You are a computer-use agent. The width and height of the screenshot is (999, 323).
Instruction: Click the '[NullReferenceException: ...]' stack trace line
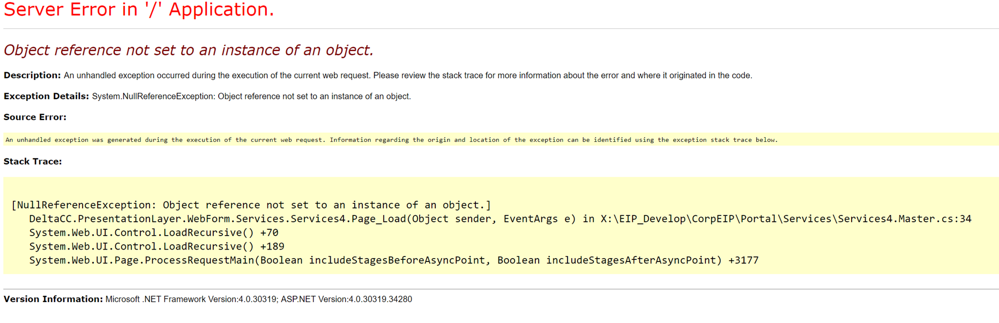[x=251, y=205]
